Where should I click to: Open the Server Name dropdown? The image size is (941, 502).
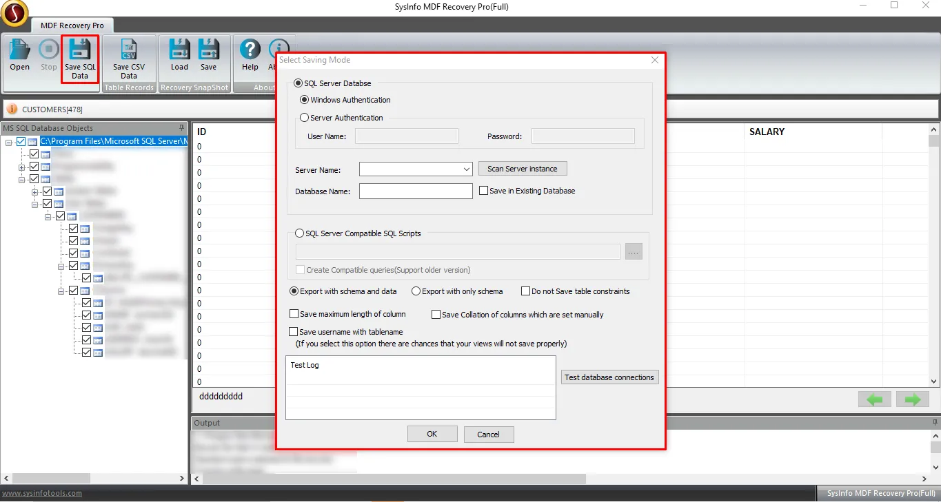[x=467, y=169]
